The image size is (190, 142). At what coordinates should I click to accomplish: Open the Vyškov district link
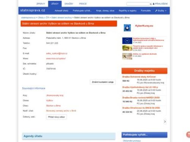click(x=49, y=101)
